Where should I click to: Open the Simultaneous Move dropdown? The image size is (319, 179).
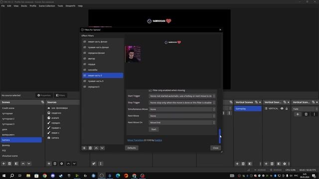[x=182, y=109]
